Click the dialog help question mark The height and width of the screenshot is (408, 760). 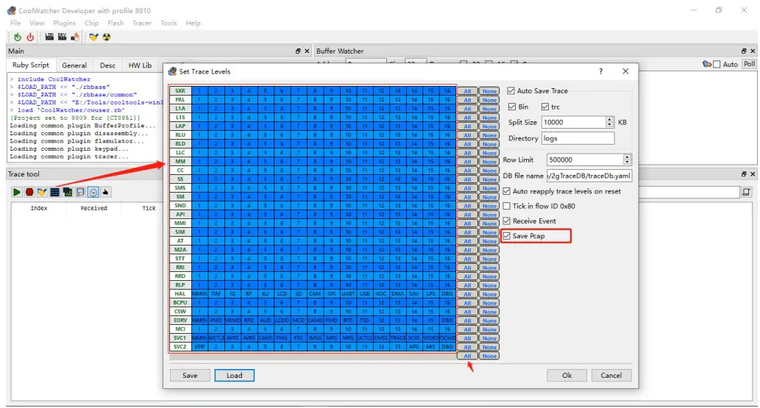click(x=601, y=71)
